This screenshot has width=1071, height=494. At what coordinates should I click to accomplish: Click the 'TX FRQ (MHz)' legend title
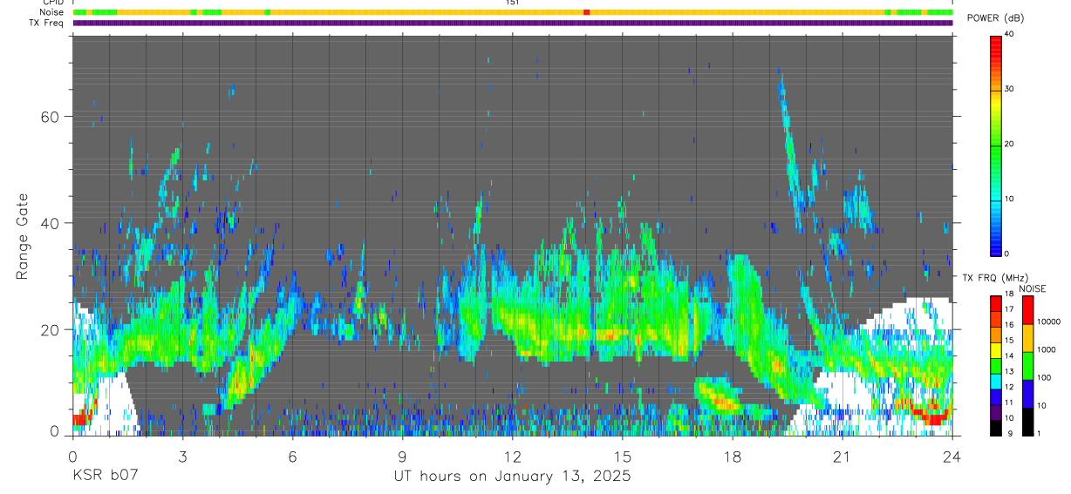pyautogui.click(x=995, y=277)
